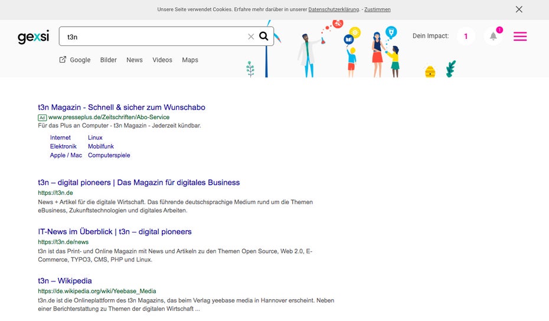Click the https://t3n.de/news URL
The height and width of the screenshot is (321, 549).
pos(63,242)
